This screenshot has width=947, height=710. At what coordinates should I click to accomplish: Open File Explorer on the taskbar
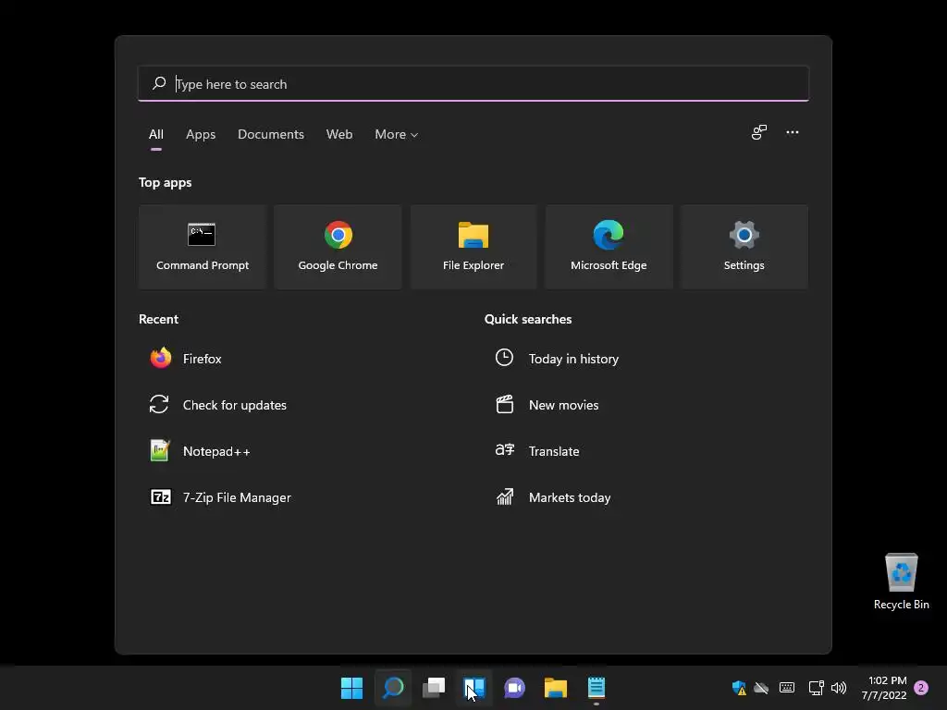pyautogui.click(x=556, y=688)
